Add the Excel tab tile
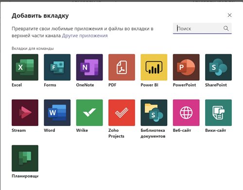This screenshot has width=243, height=190. coord(25,67)
